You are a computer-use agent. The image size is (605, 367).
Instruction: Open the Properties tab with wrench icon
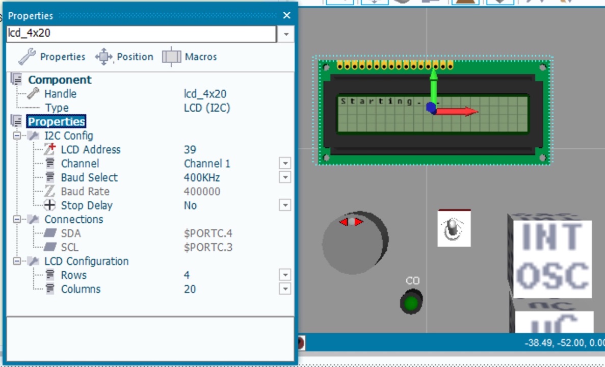coord(51,57)
